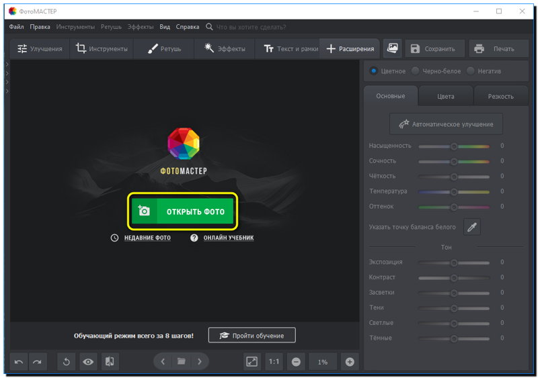Click the search magnifier icon
The image size is (538, 378).
209,27
